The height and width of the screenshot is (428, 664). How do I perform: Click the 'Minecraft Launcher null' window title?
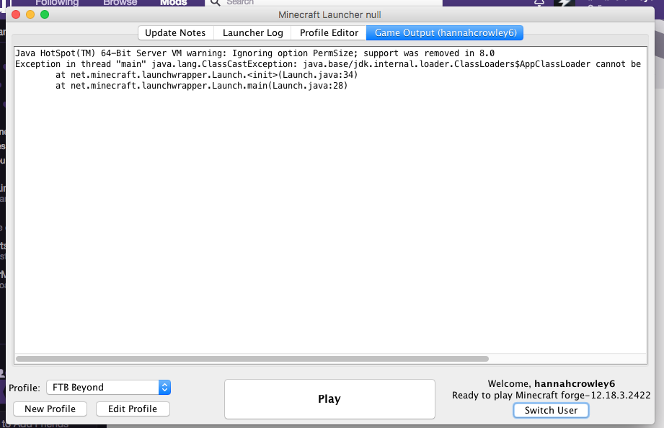(329, 15)
